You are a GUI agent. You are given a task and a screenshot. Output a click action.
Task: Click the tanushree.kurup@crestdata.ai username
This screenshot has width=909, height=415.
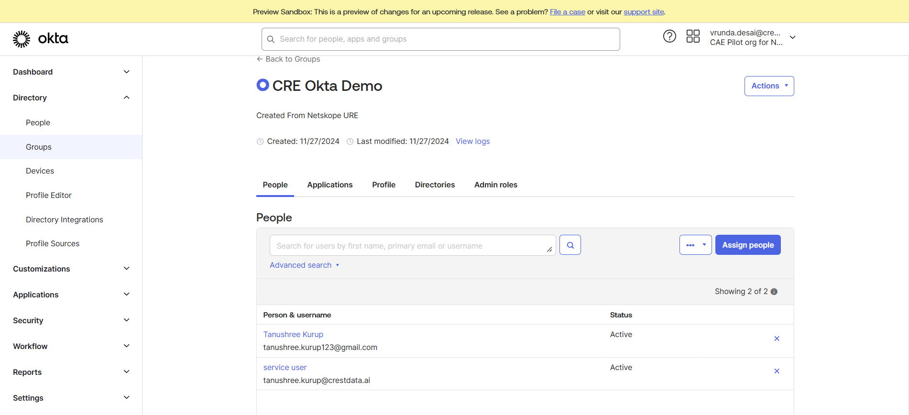317,381
